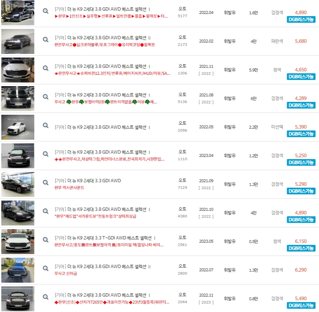Select the magnifier icon on the 6,290 listing
Viewport: 319px width, 312px height.
45,269
